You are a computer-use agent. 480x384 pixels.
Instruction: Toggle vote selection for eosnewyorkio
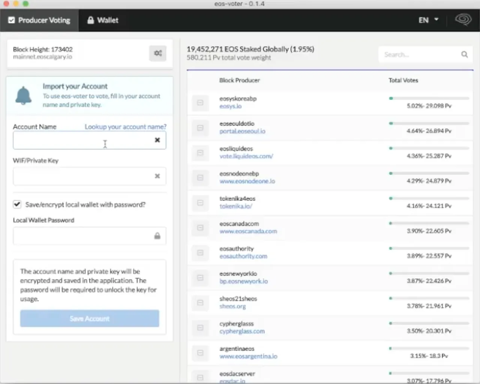coord(200,278)
